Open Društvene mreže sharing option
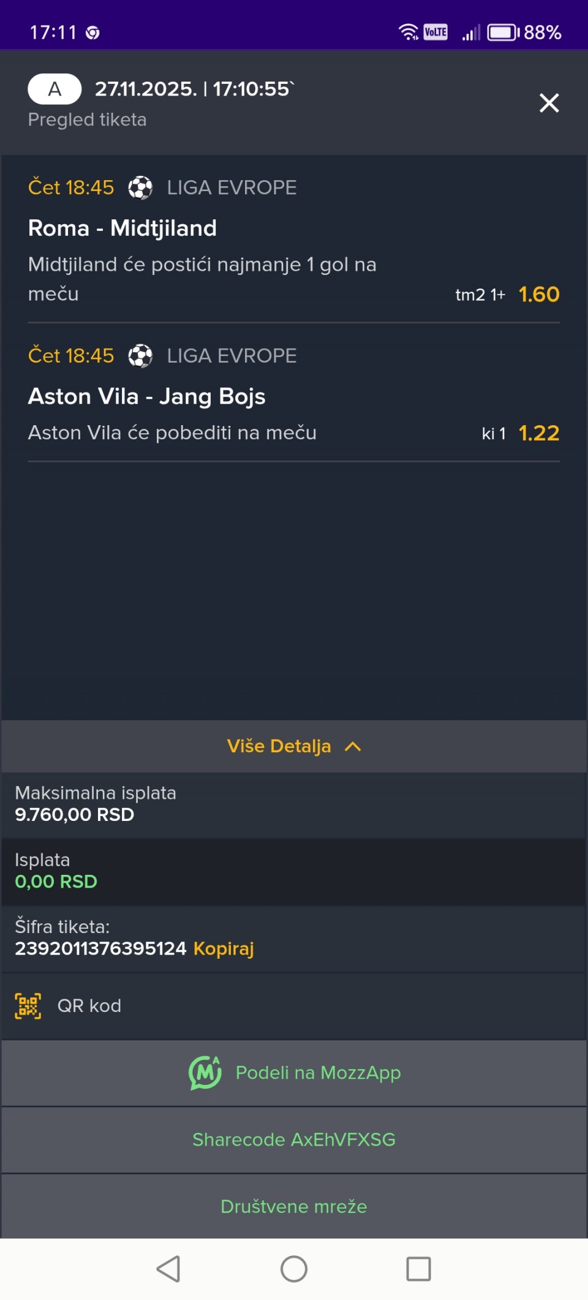This screenshot has height=1300, width=588. [x=294, y=1206]
